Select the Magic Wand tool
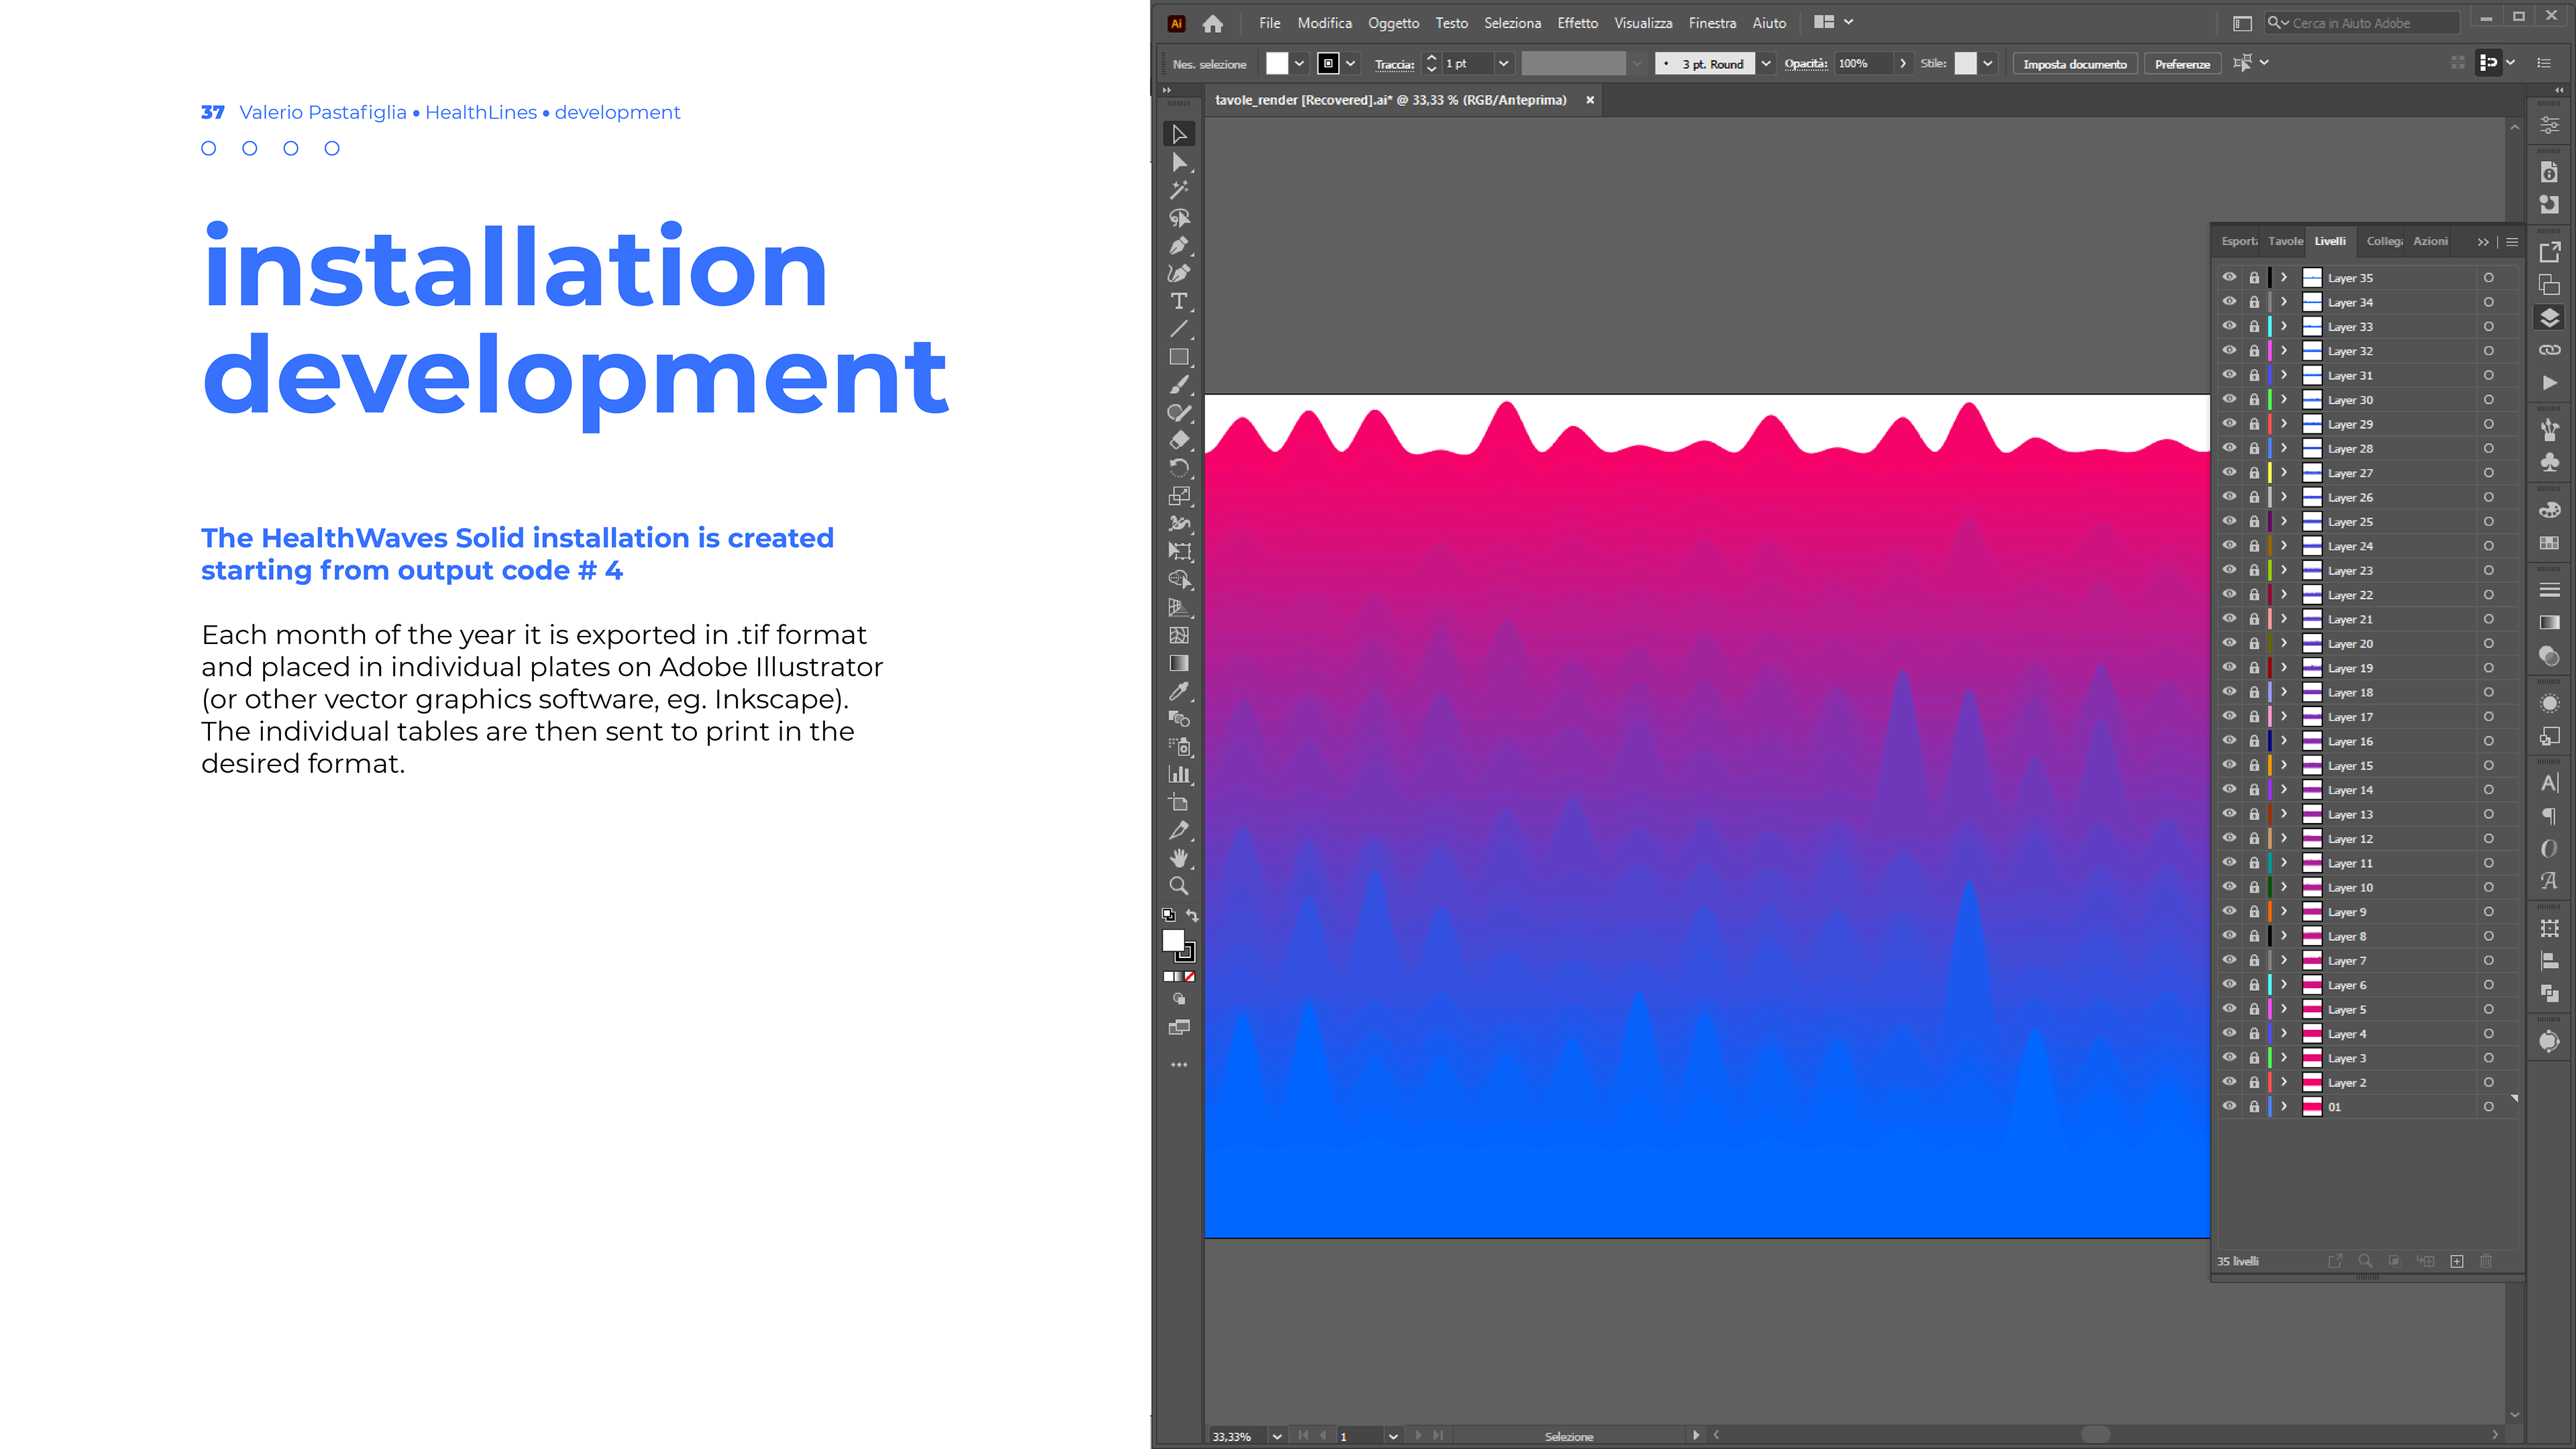The height and width of the screenshot is (1449, 2576). point(1179,190)
